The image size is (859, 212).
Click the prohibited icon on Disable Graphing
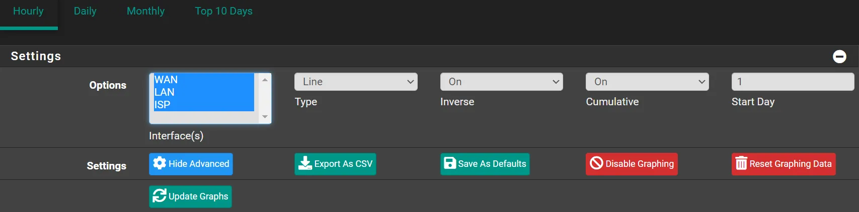596,163
